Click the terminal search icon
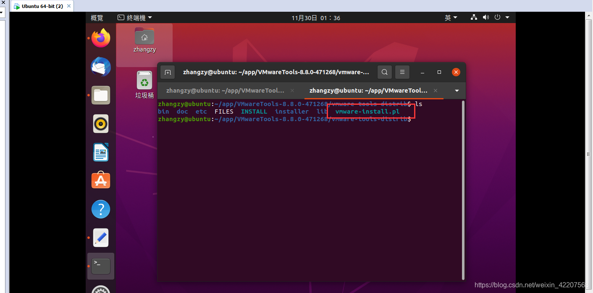Image resolution: width=593 pixels, height=293 pixels. coord(384,72)
